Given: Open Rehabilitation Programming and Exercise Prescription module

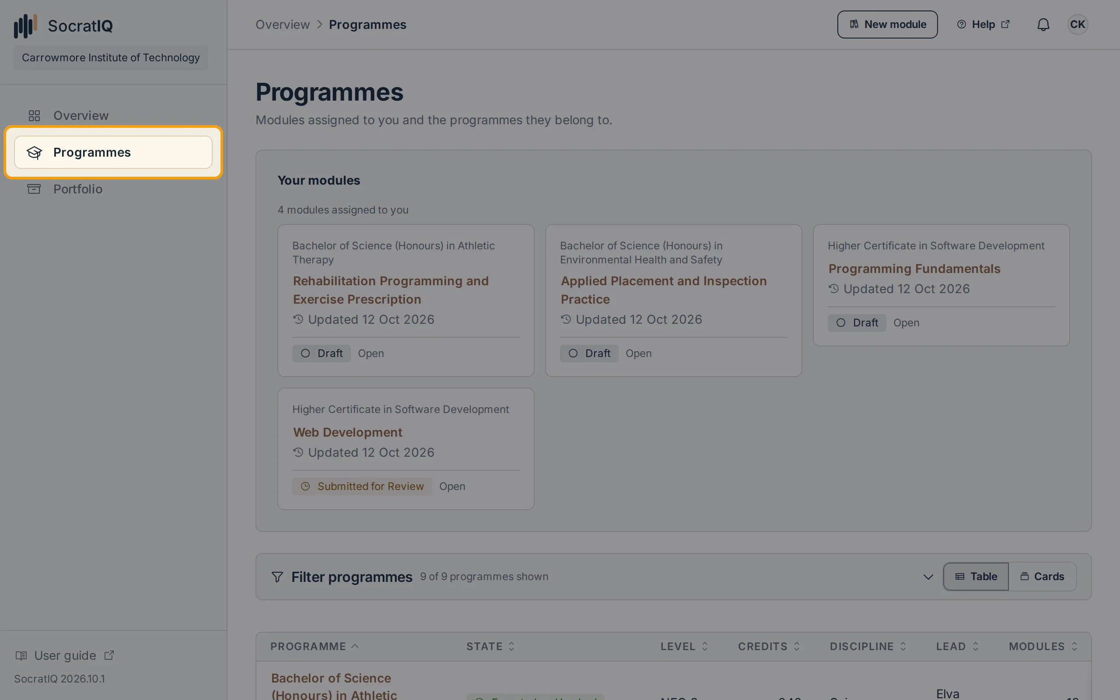Looking at the screenshot, I should coord(391,290).
